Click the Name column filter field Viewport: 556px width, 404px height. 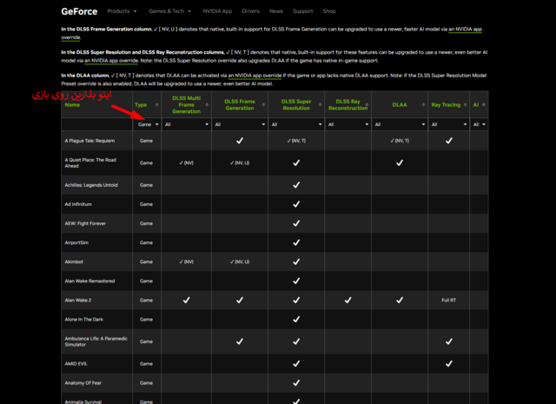pos(96,124)
